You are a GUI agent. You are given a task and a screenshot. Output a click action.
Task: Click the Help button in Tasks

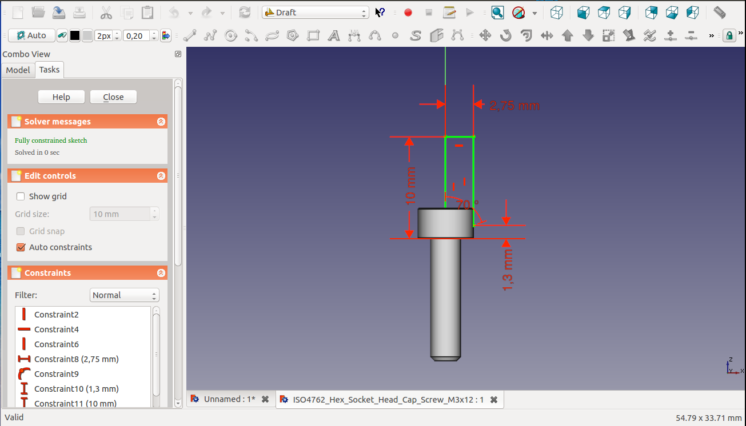[61, 97]
